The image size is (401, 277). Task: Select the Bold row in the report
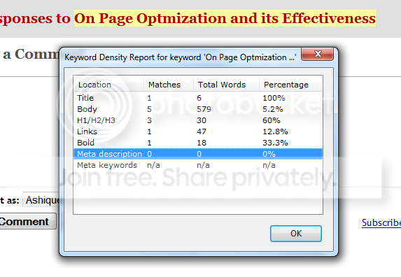198,143
